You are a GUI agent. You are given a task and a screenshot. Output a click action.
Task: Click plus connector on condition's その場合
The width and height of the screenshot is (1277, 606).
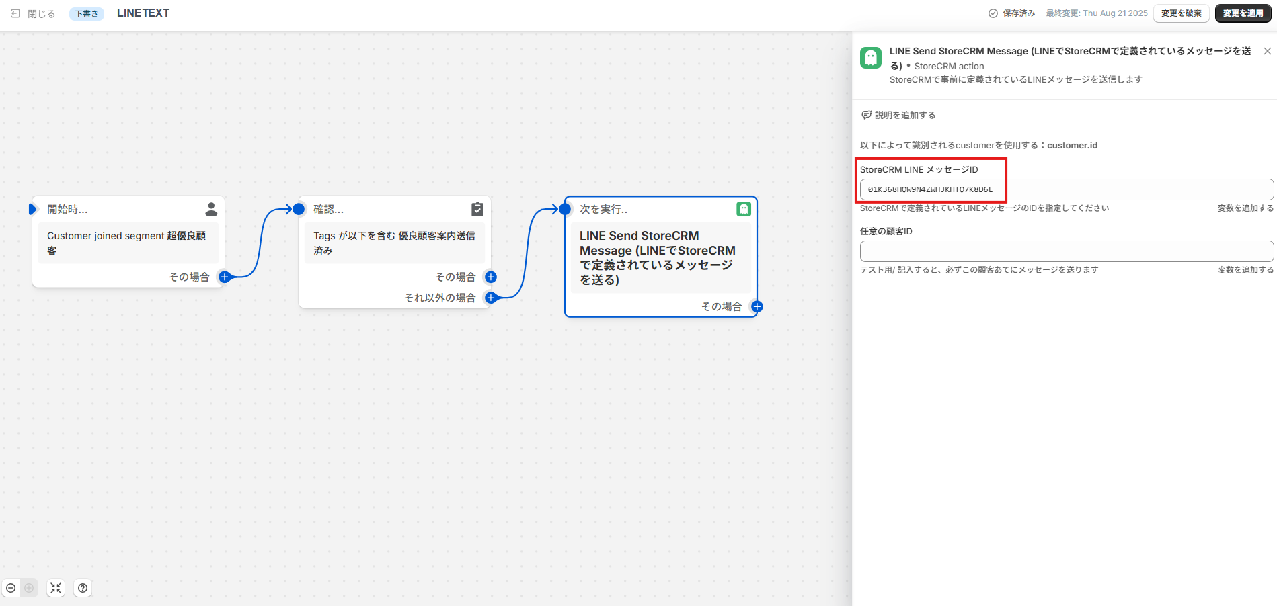(x=491, y=277)
